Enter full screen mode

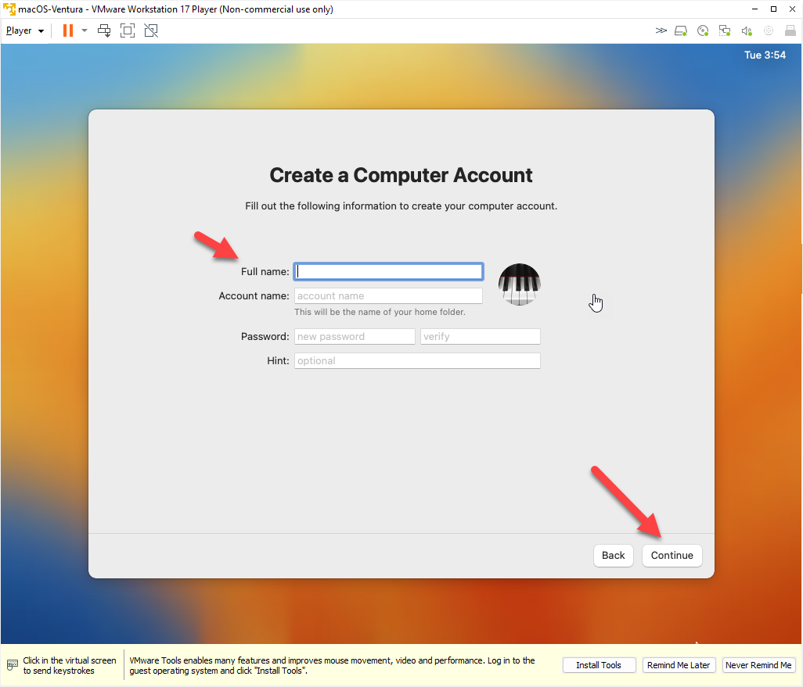click(128, 30)
